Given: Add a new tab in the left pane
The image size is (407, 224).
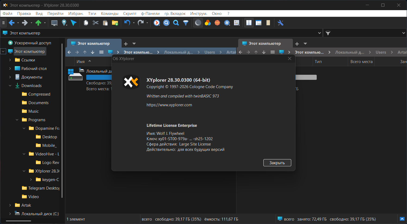Looking at the screenshot, I should (x=126, y=44).
